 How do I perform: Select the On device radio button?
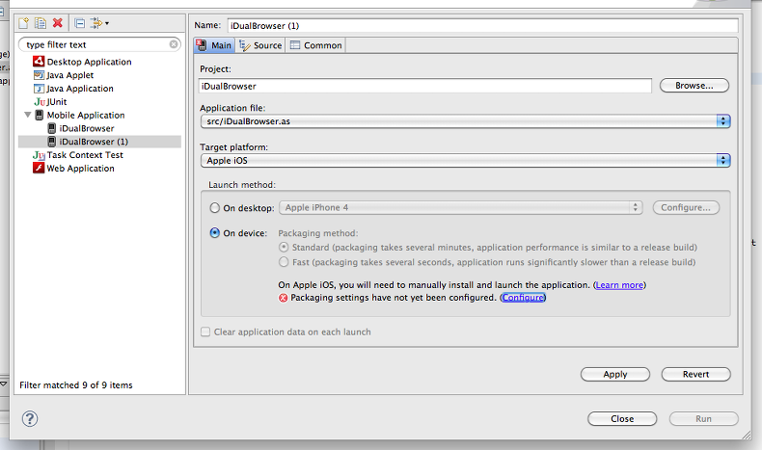pos(215,233)
